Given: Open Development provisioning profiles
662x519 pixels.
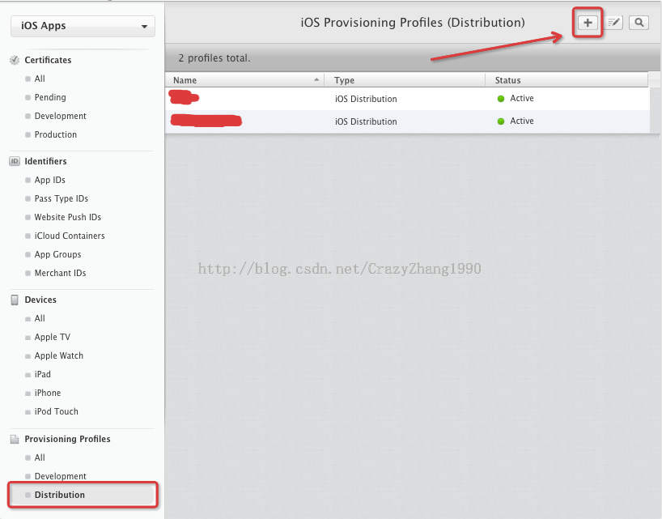Looking at the screenshot, I should pyautogui.click(x=61, y=477).
